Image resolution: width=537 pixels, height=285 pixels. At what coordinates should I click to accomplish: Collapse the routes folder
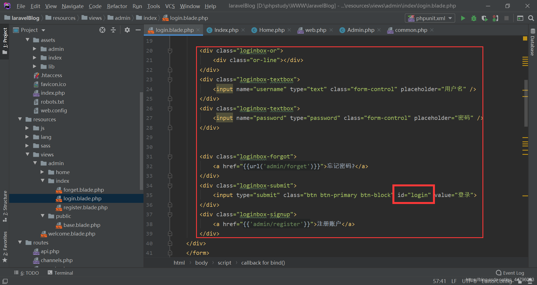point(20,243)
